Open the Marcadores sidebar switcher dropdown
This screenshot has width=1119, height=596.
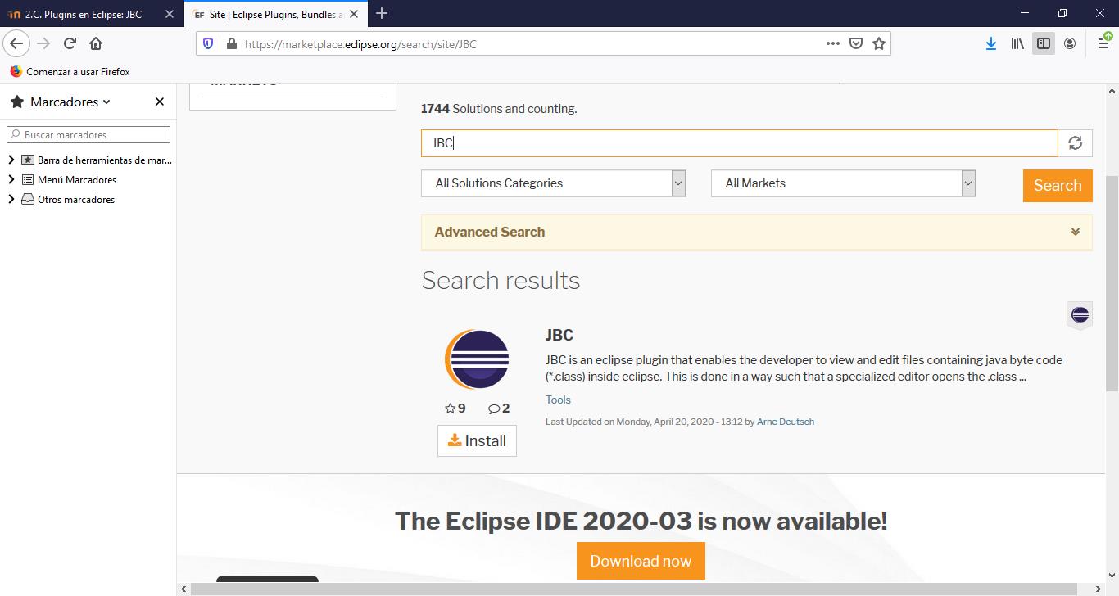pyautogui.click(x=70, y=102)
